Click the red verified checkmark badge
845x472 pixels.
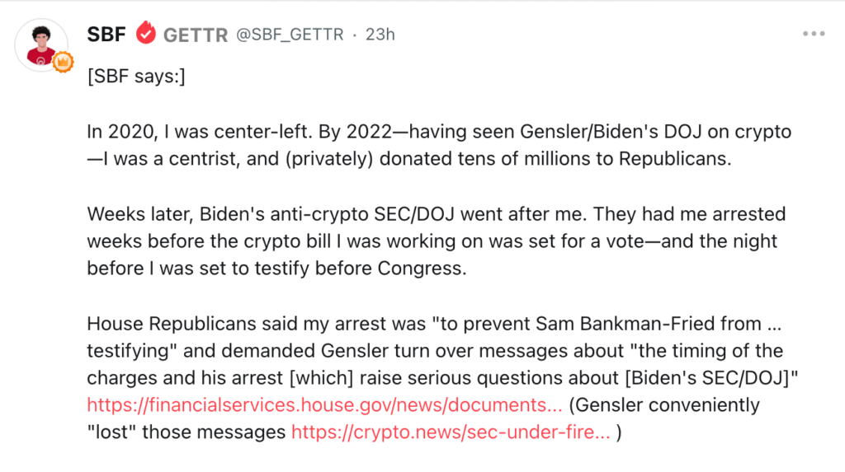tap(145, 35)
